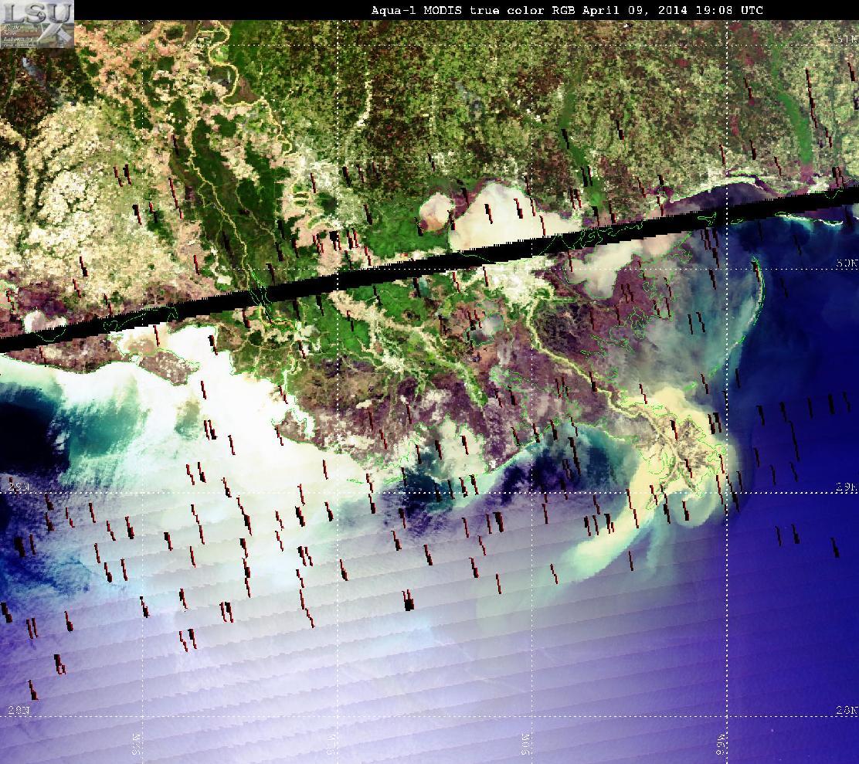Click the 19:08 UTC timestamp in the title

click(729, 10)
